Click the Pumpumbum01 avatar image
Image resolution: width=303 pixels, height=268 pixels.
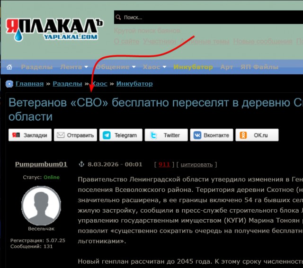tap(41, 205)
